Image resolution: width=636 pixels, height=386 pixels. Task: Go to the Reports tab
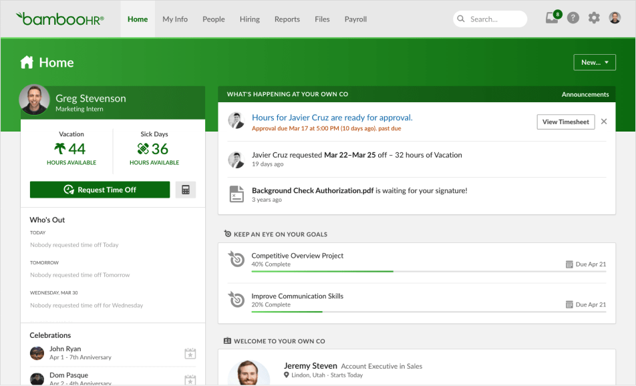[287, 19]
